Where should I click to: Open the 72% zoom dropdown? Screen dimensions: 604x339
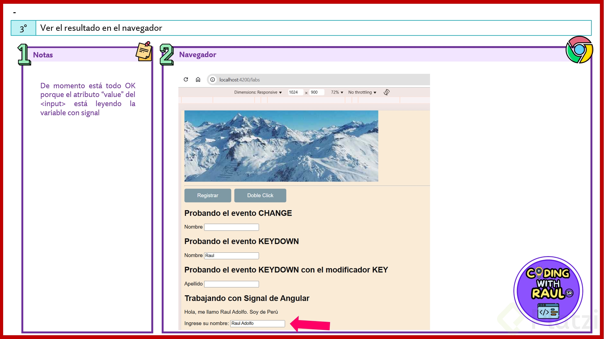[x=337, y=92]
